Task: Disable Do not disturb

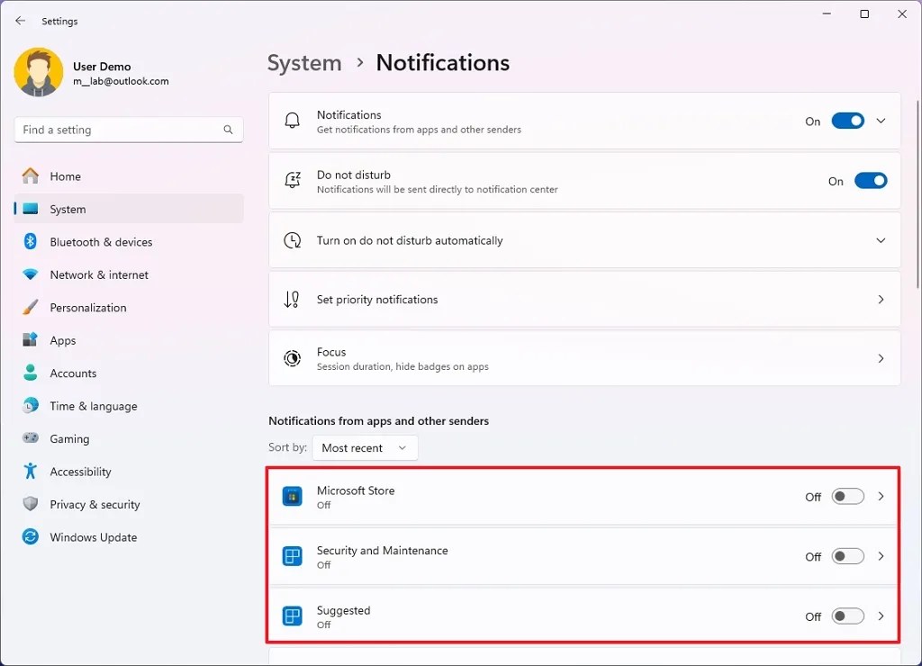Action: 871,180
